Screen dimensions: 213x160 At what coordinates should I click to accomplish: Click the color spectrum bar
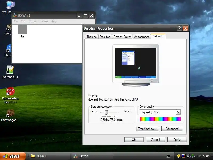point(160,119)
